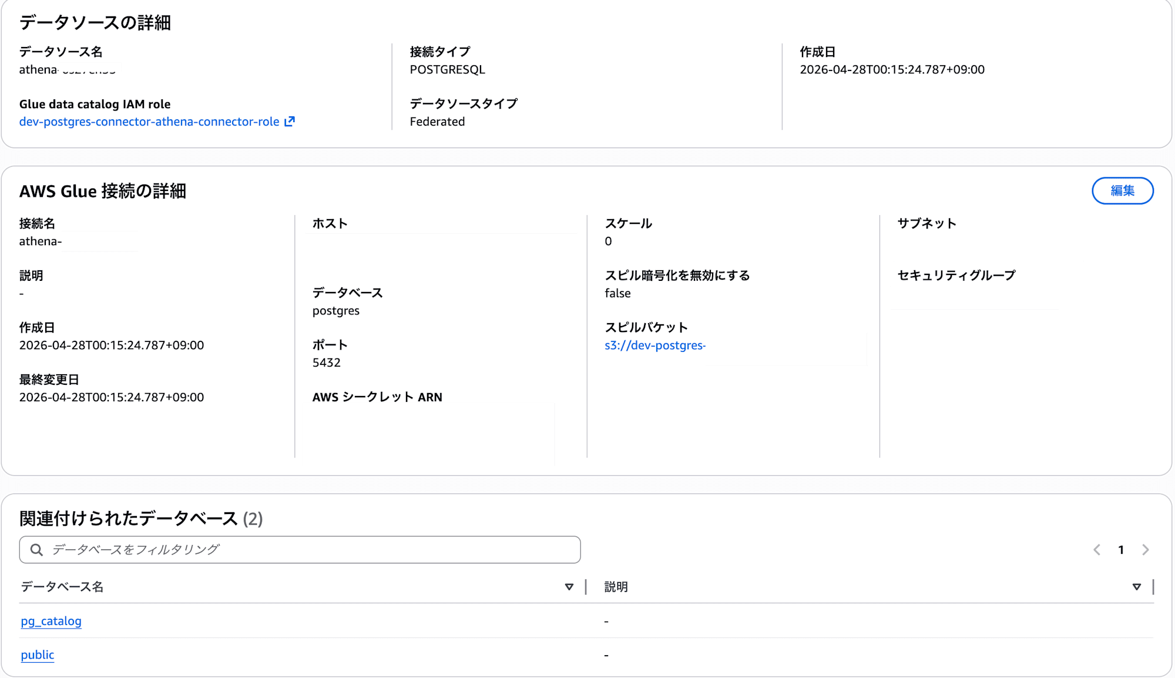Expand the pagination page selector showing 1
The height and width of the screenshot is (678, 1175).
[x=1120, y=549]
